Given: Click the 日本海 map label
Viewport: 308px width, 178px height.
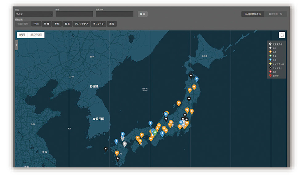Looking at the screenshot, I should click(145, 90).
